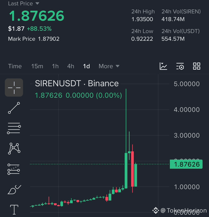Select the trend line drawing tool
209x217 pixels.
[x=14, y=108]
